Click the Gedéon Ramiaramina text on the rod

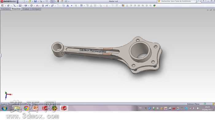(x=93, y=51)
